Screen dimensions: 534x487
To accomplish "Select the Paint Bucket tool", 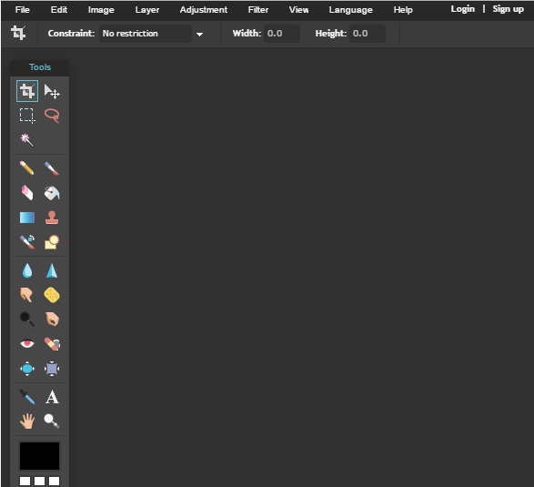I will tap(52, 193).
